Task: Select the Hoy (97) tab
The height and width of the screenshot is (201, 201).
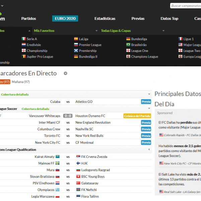Action: (x=5, y=82)
